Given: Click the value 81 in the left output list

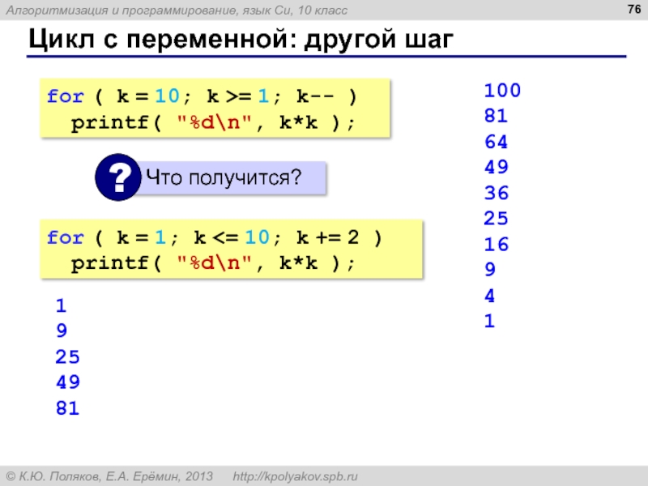Looking at the screenshot, I should (x=67, y=408).
